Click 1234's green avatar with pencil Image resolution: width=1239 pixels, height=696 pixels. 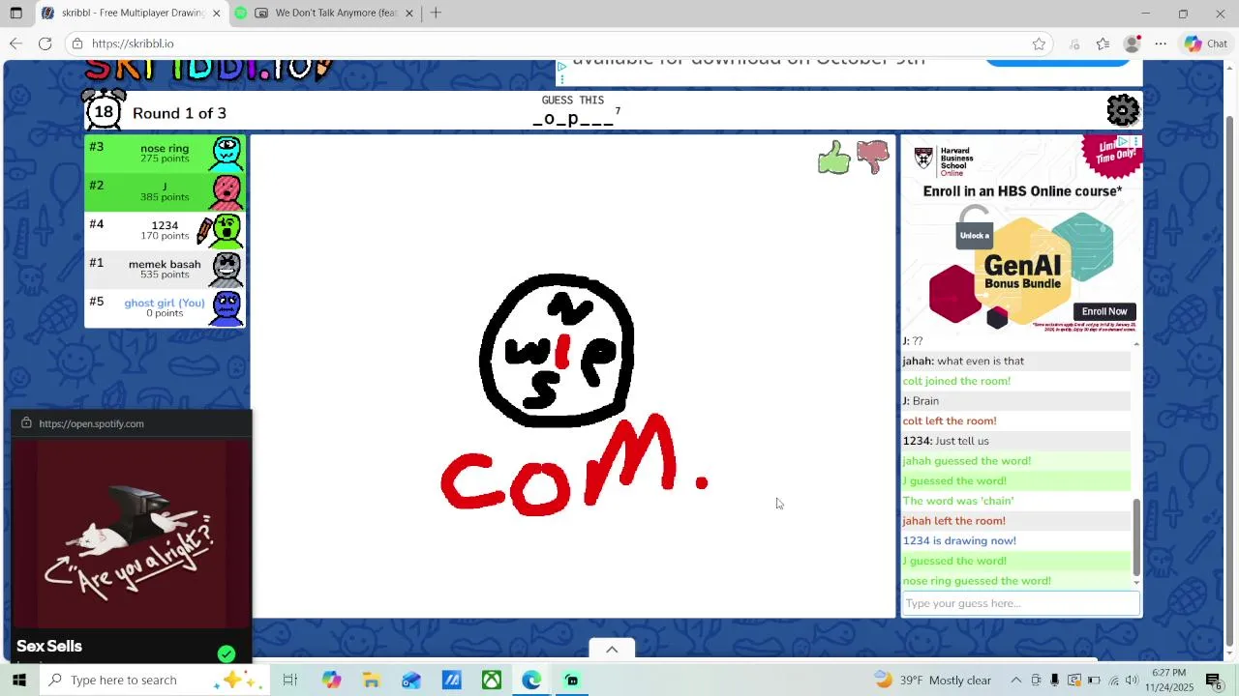coord(227,230)
